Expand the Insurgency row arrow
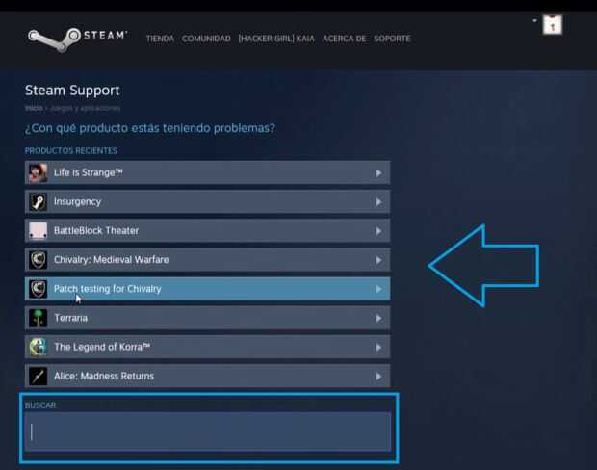Screen dimensions: 597x470 378,202
